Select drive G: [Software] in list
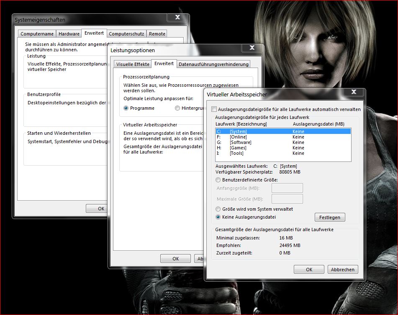 (x=283, y=142)
